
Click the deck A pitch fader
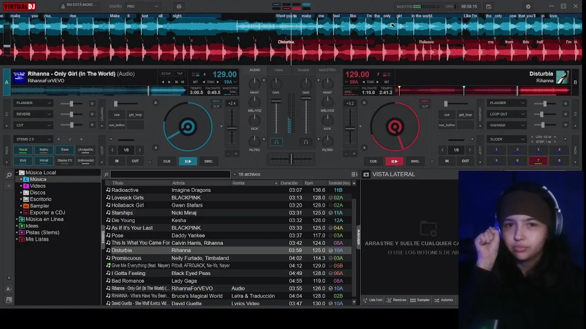coord(232,127)
